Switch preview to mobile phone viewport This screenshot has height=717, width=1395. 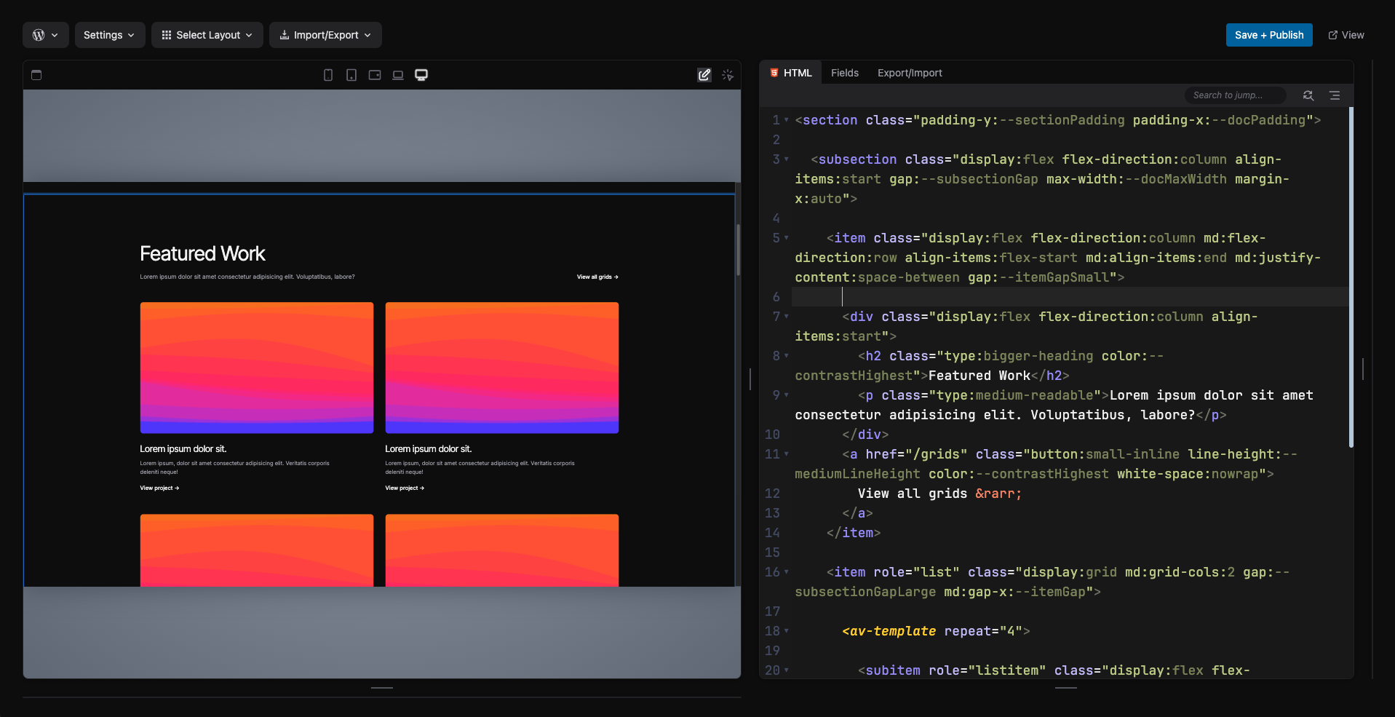click(328, 75)
